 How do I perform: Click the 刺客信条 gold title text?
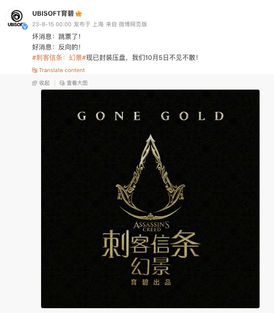click(x=150, y=243)
